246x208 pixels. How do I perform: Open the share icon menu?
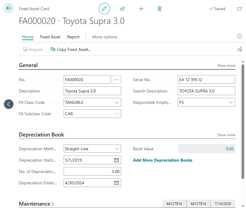pos(122,9)
